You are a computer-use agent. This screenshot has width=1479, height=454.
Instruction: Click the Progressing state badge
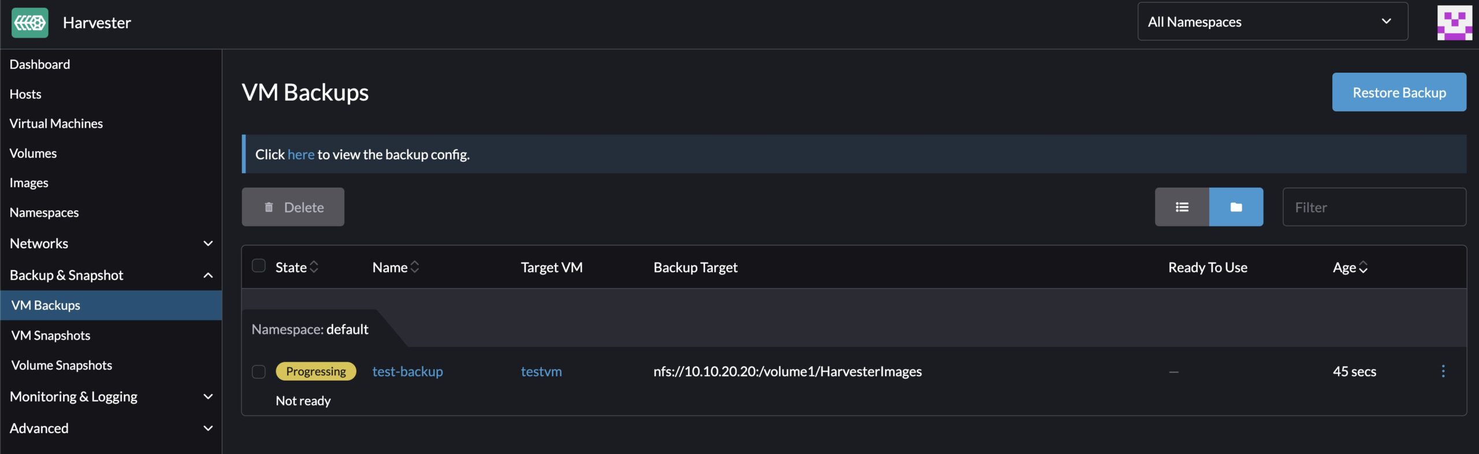pyautogui.click(x=316, y=371)
